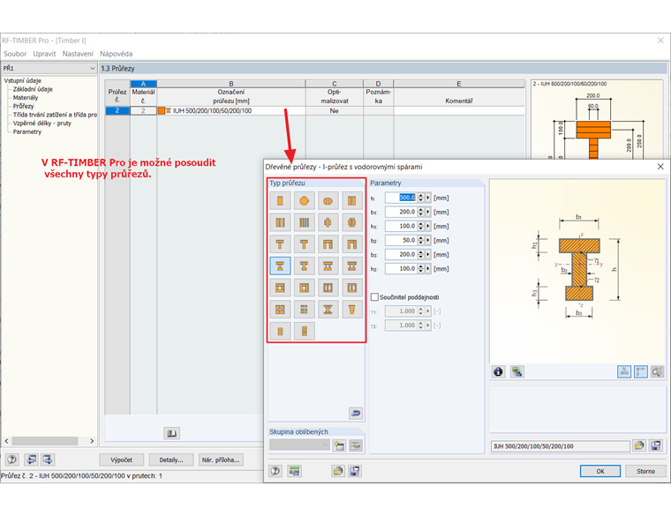Select the flattened round log cross-section type
Image resolution: width=671 pixels, height=516 pixels.
click(328, 200)
